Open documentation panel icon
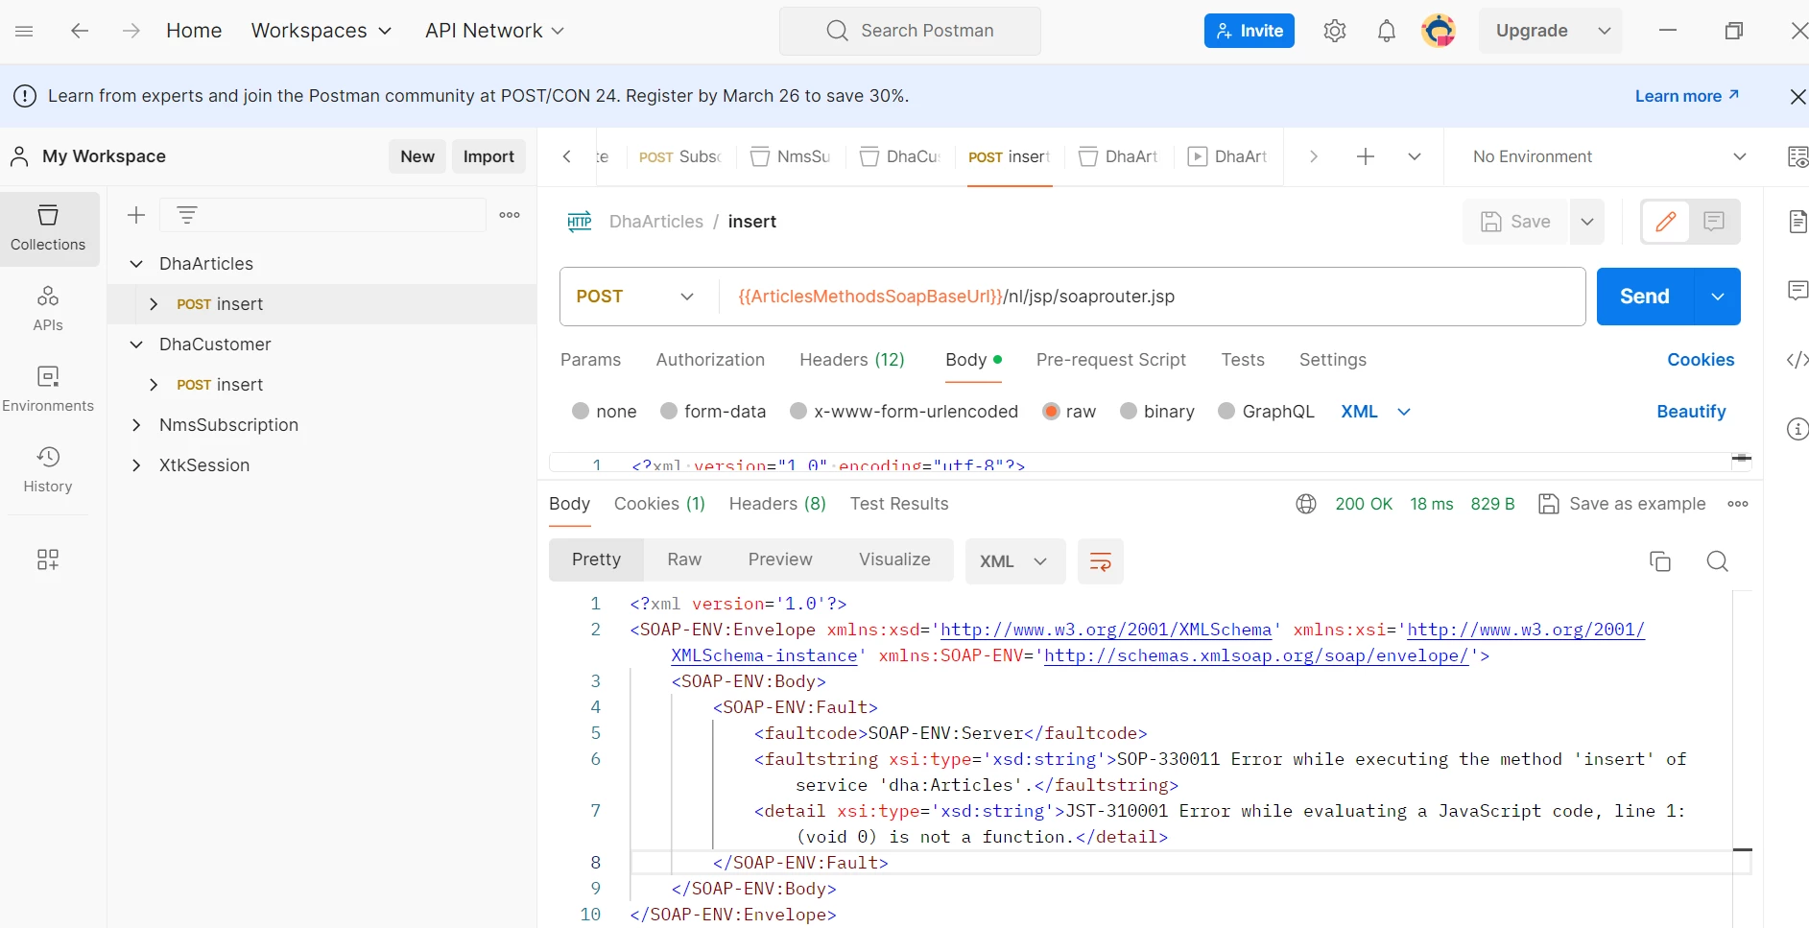 [1798, 222]
